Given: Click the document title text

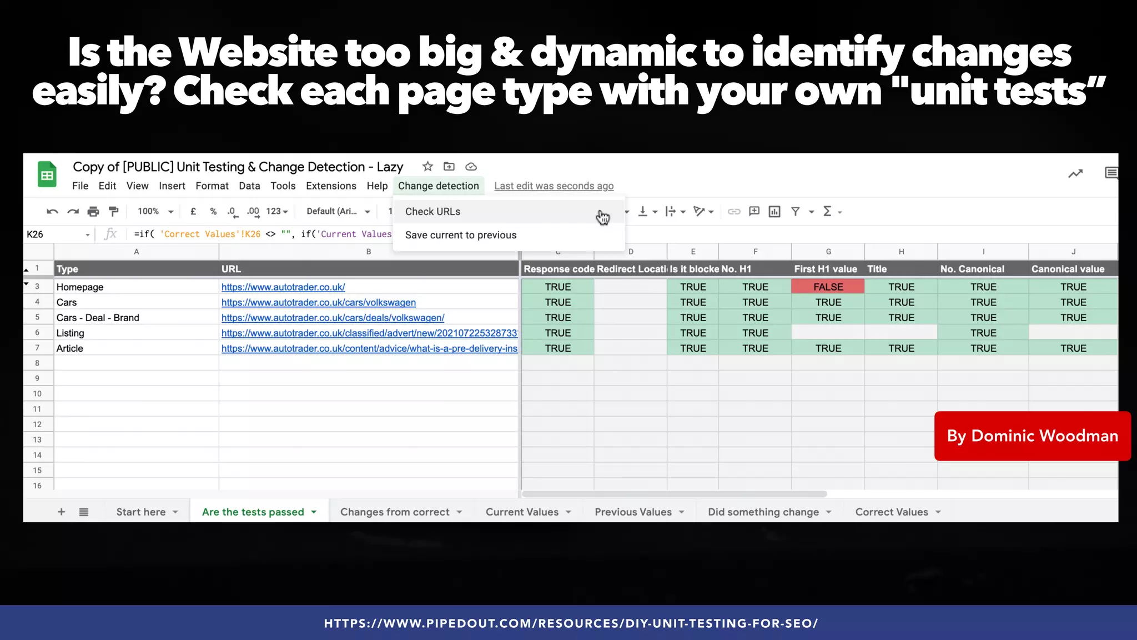Looking at the screenshot, I should pos(238,167).
